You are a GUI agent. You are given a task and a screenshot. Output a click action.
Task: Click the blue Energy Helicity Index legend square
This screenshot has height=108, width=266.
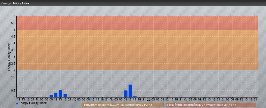coord(17,103)
